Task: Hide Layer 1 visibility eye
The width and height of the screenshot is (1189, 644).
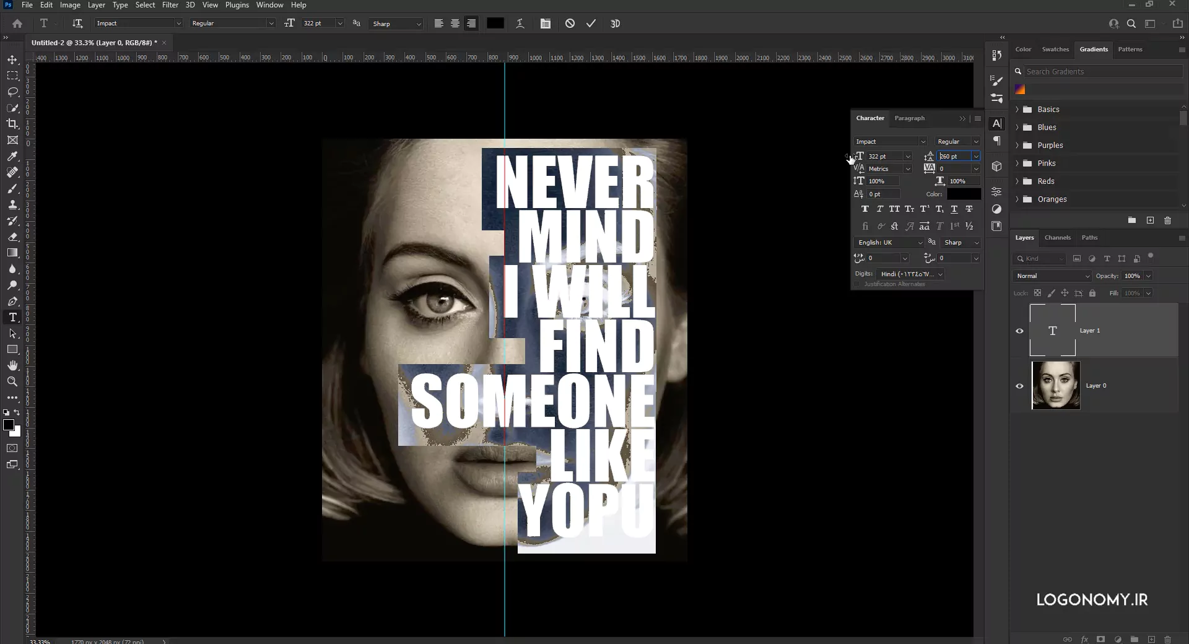Action: 1019,331
